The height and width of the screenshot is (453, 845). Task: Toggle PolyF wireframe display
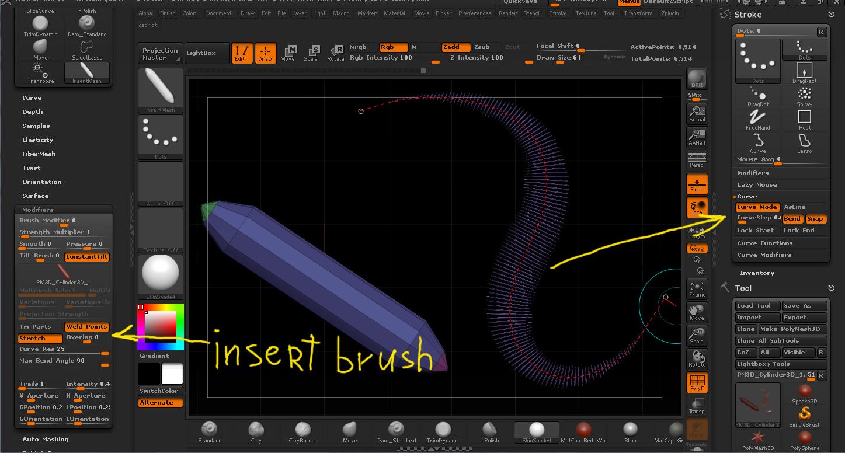pyautogui.click(x=697, y=382)
